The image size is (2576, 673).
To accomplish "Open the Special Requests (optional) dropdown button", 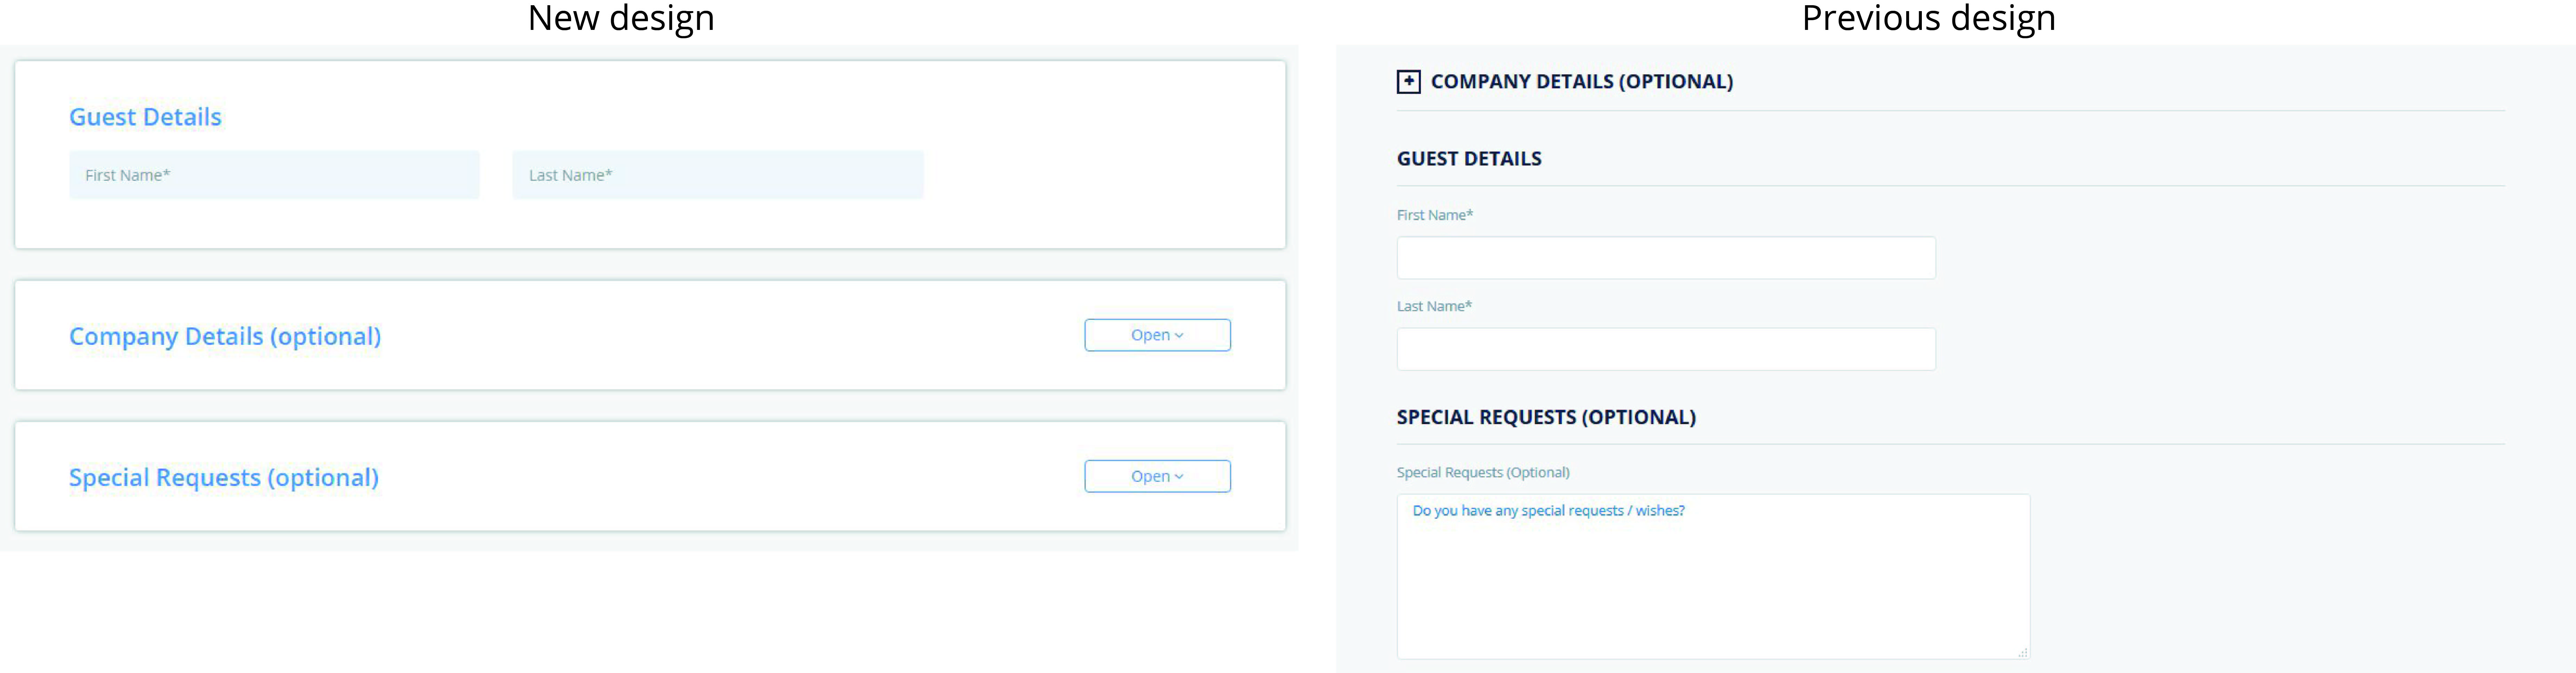I will click(1157, 476).
